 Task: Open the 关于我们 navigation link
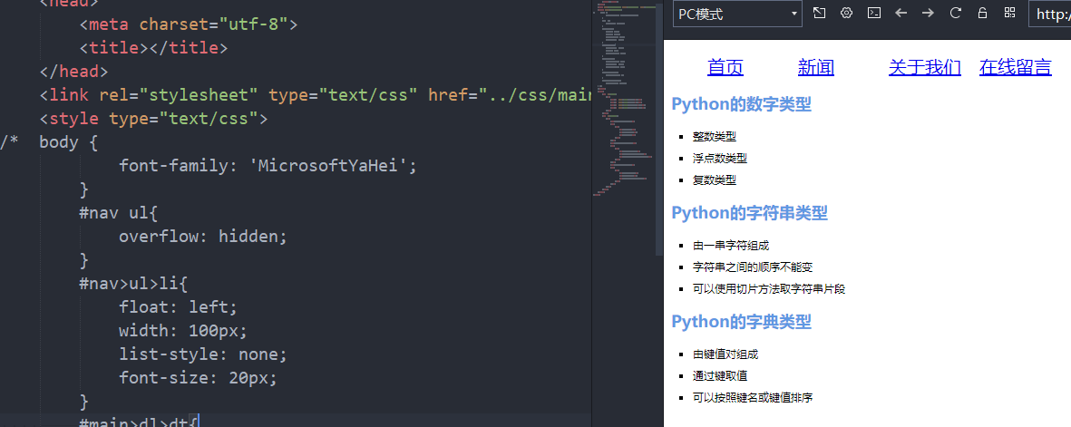[925, 67]
